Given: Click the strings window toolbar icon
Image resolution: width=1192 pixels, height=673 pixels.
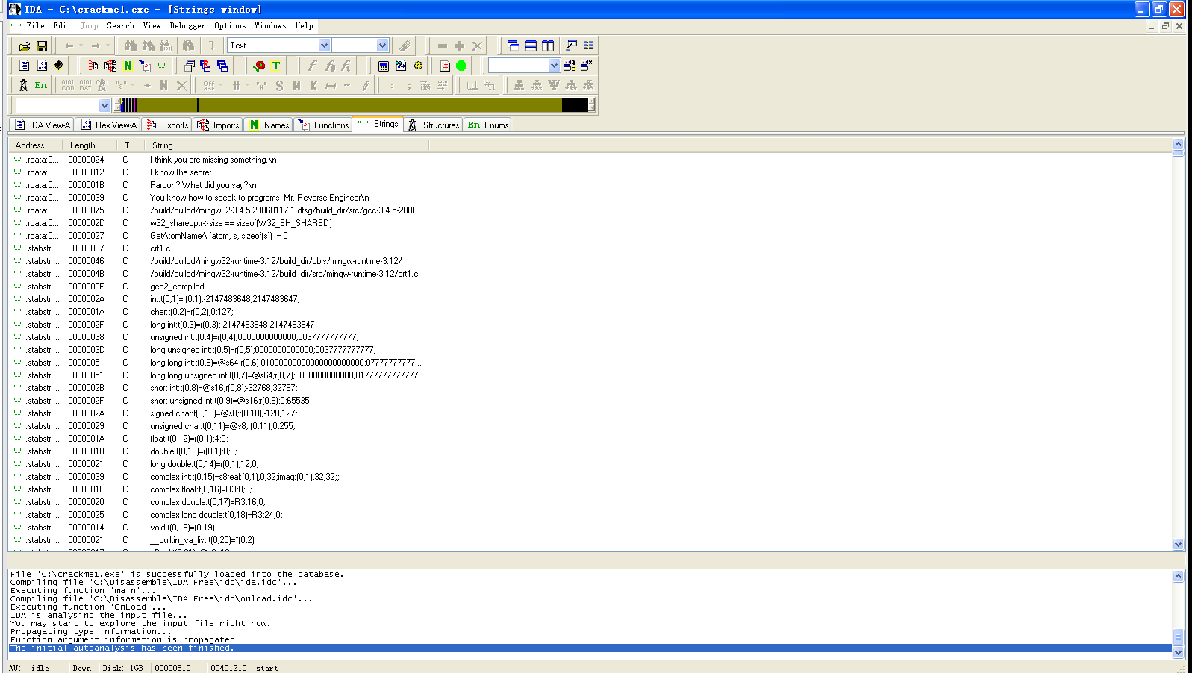Looking at the screenshot, I should click(x=162, y=66).
